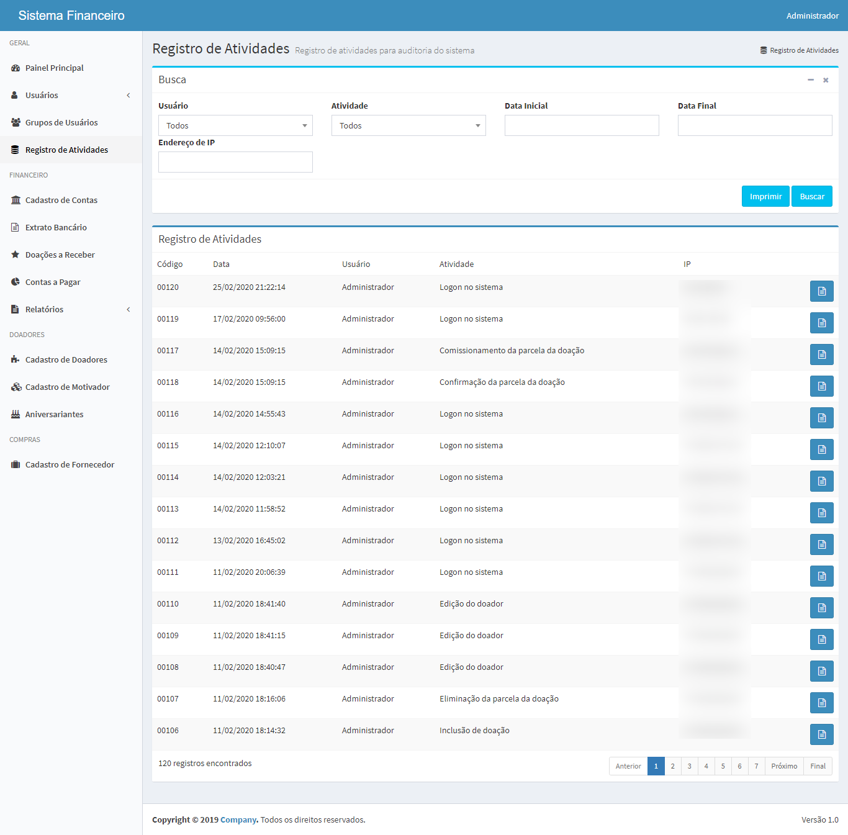Open Cadastro de Fornecedor menu item
Image resolution: width=848 pixels, height=835 pixels.
70,465
